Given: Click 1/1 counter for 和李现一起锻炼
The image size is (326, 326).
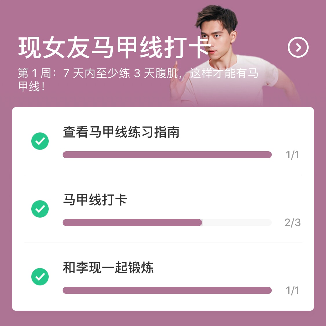Looking at the screenshot, I should coord(292,290).
